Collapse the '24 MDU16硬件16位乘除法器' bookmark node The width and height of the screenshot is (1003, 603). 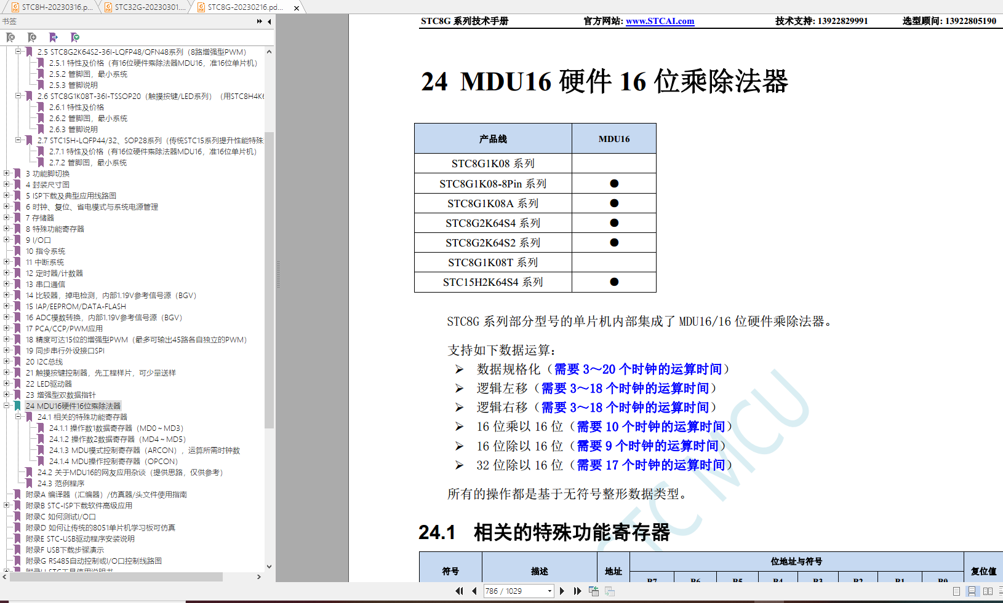[x=7, y=406]
